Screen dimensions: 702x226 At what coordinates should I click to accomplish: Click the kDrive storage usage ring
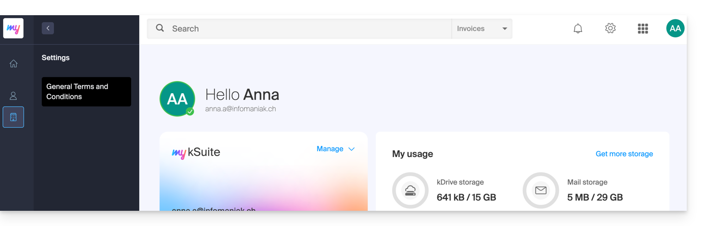tap(410, 191)
